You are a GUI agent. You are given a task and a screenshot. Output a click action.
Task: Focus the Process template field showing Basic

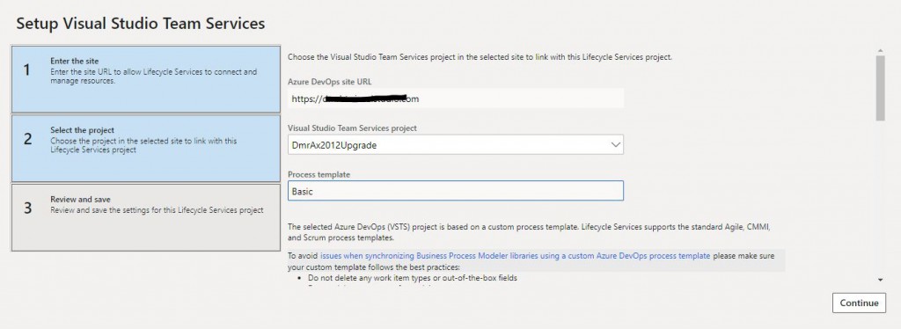455,191
